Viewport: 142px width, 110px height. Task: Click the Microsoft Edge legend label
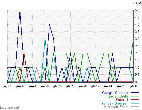tap(116, 107)
